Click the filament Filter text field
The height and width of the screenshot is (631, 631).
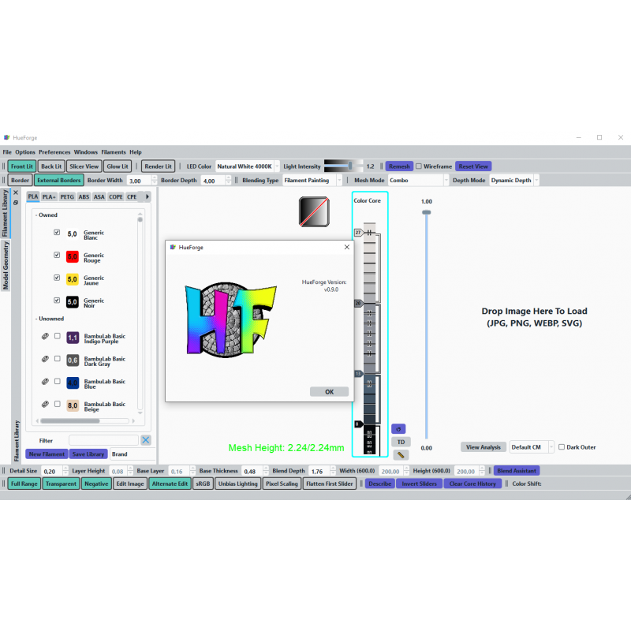pyautogui.click(x=103, y=440)
